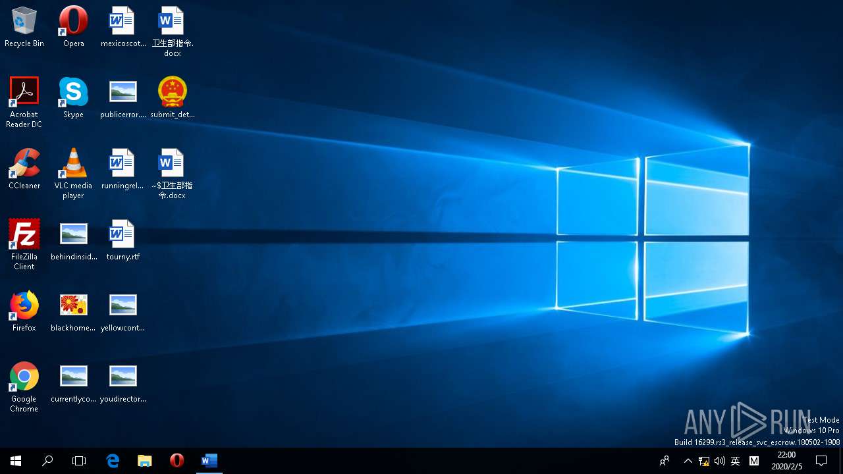This screenshot has height=474, width=843.
Task: Launch Microsoft Edge from taskbar
Action: click(x=113, y=461)
